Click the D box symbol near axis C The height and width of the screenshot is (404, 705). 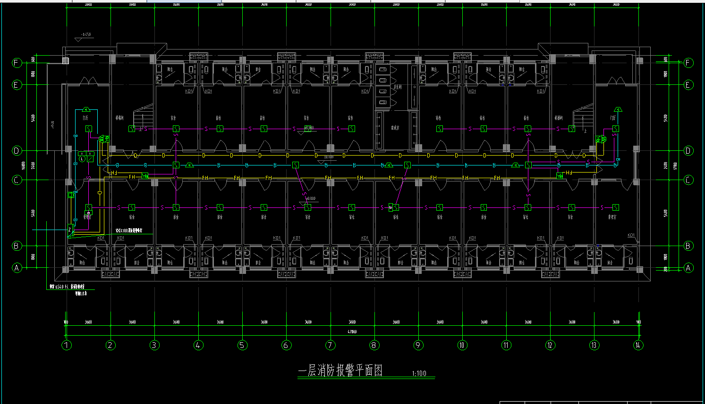[x=71, y=195]
